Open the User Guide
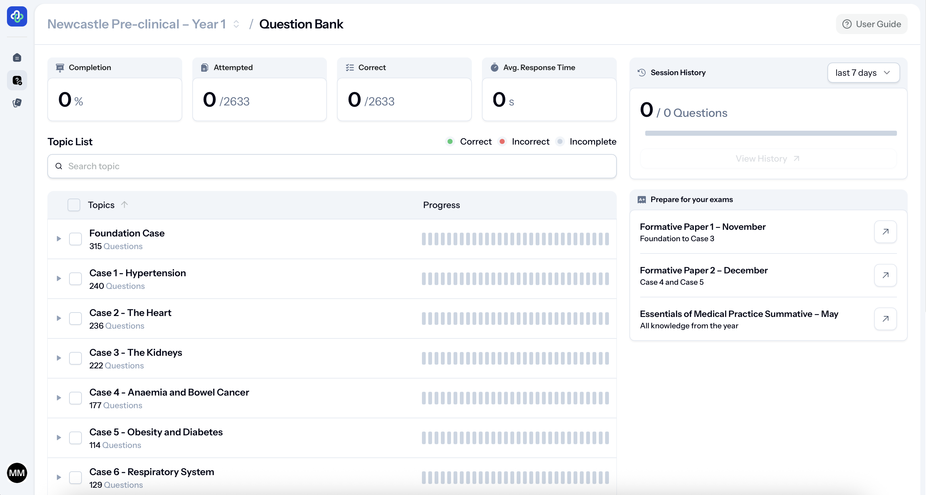926x495 pixels. [x=871, y=24]
